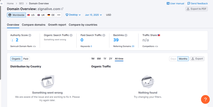Image resolution: width=213 pixels, height=107 pixels.
Task: Click the globe icon next to Paid Search Traffic
Action: point(104,35)
